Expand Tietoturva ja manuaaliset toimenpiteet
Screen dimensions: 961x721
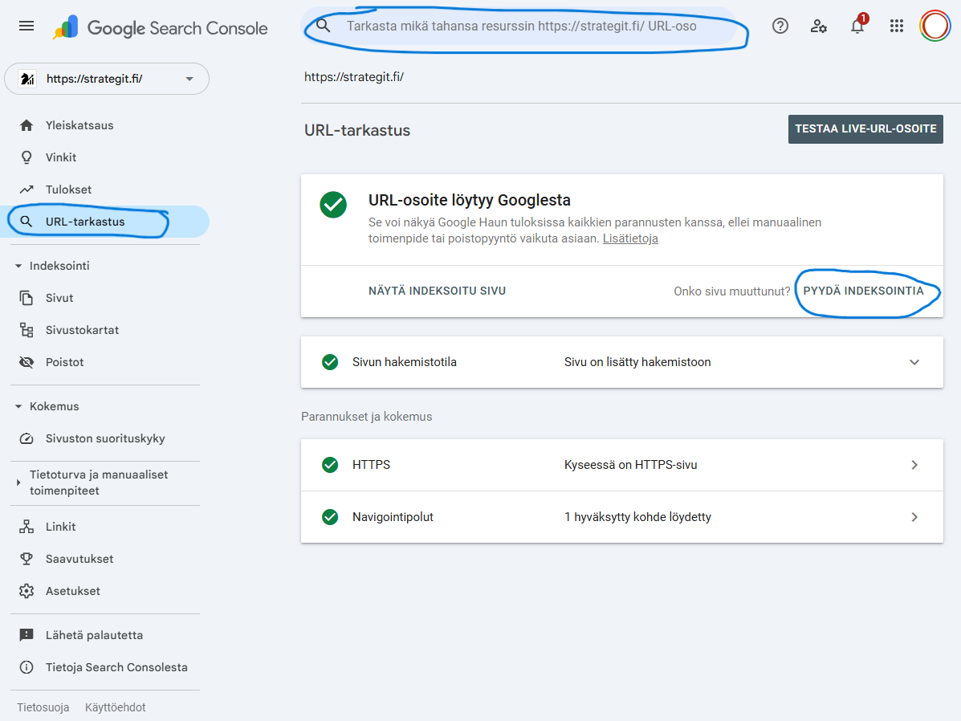(x=19, y=483)
